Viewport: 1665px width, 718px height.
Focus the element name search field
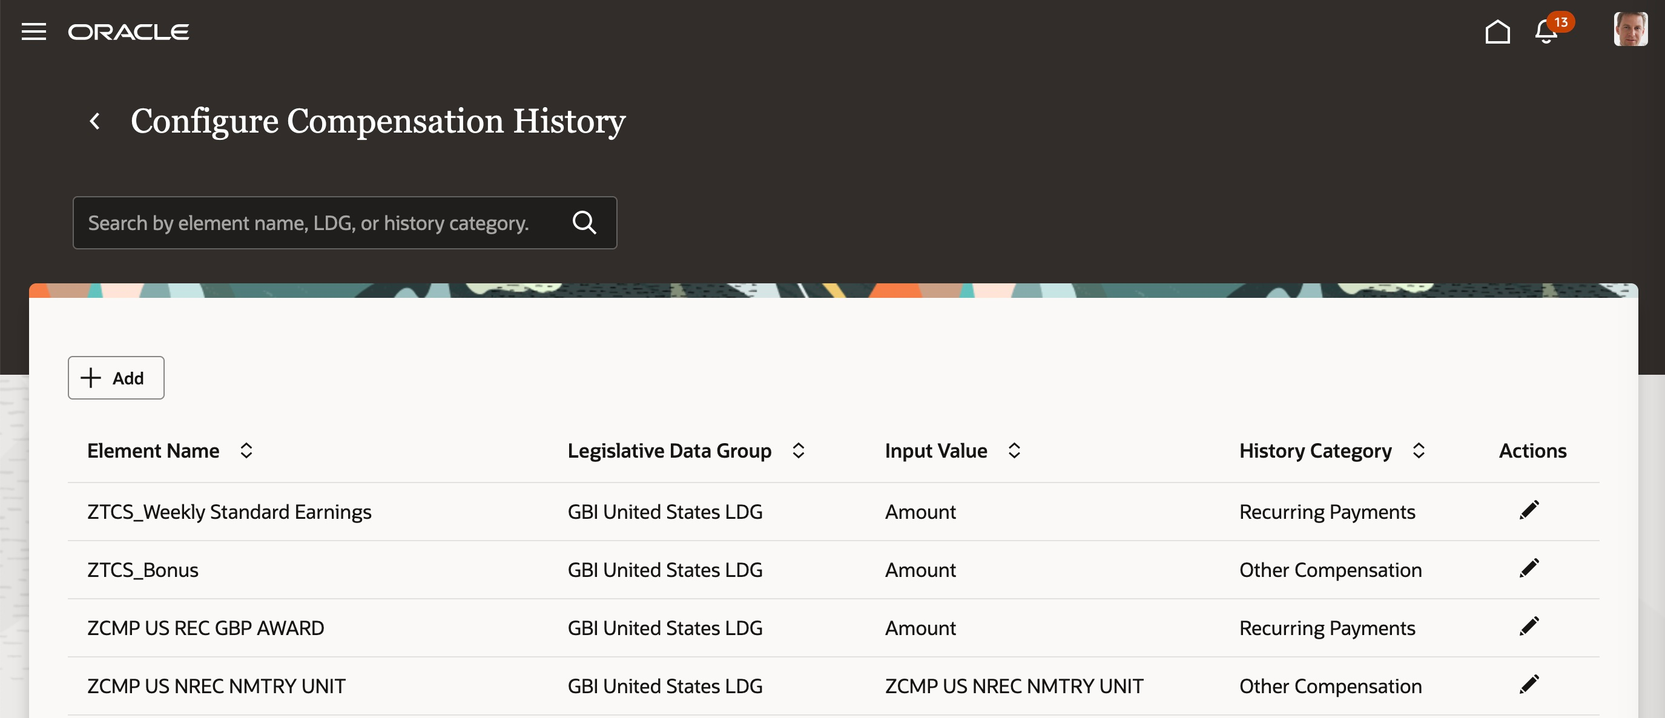click(345, 223)
